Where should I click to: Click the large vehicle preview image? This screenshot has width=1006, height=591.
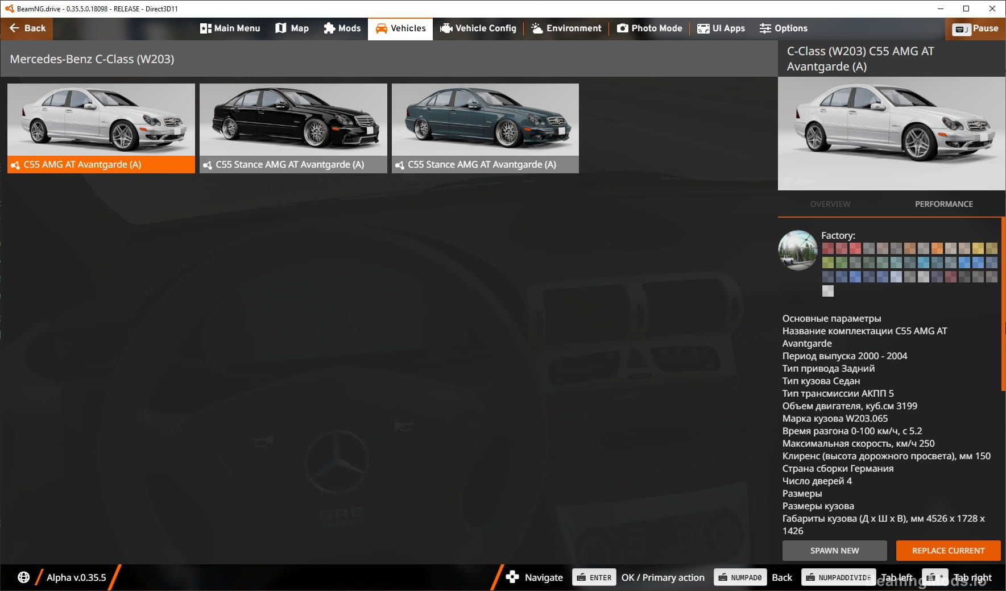891,134
